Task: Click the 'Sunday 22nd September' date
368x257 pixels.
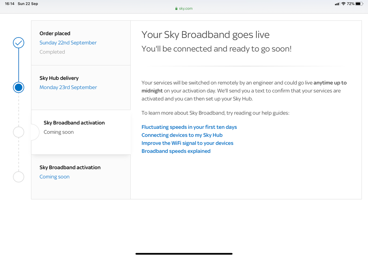Action: (68, 43)
